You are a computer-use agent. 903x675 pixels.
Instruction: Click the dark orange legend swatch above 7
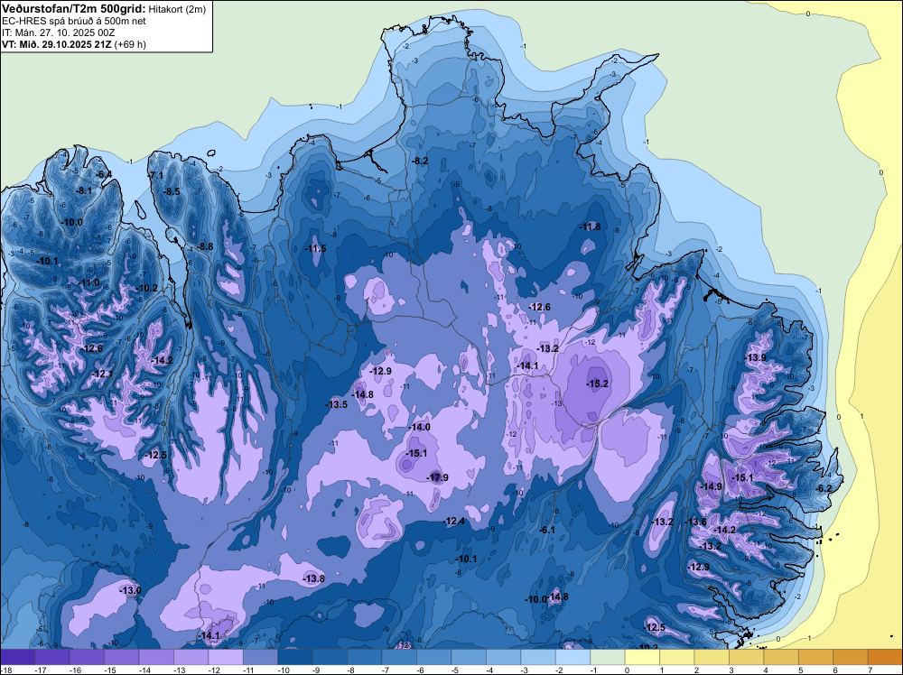[x=885, y=657]
